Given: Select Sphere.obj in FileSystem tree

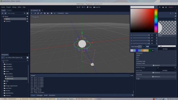Looking at the screenshot, I should click(10, 79).
